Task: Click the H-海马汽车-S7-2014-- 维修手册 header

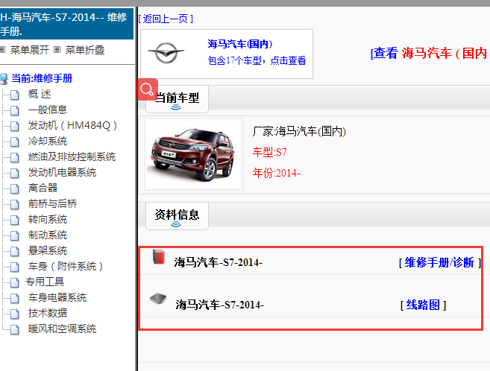Action: pyautogui.click(x=66, y=24)
